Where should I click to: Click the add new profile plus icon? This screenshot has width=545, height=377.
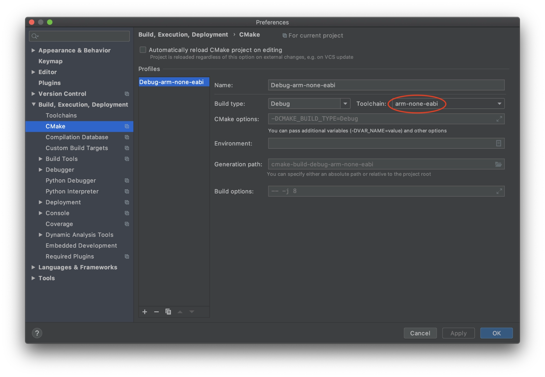145,312
